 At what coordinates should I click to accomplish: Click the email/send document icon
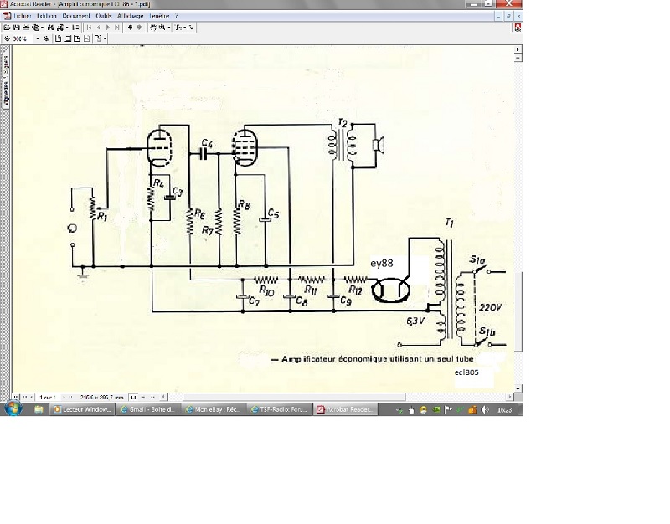click(35, 28)
